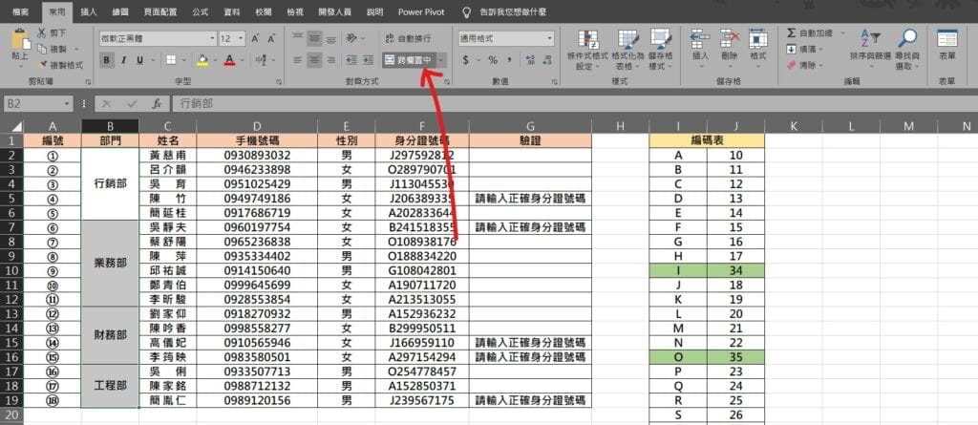This screenshot has width=978, height=425.
Task: Expand the Merge & Center dropdown arrow
Action: pos(441,60)
